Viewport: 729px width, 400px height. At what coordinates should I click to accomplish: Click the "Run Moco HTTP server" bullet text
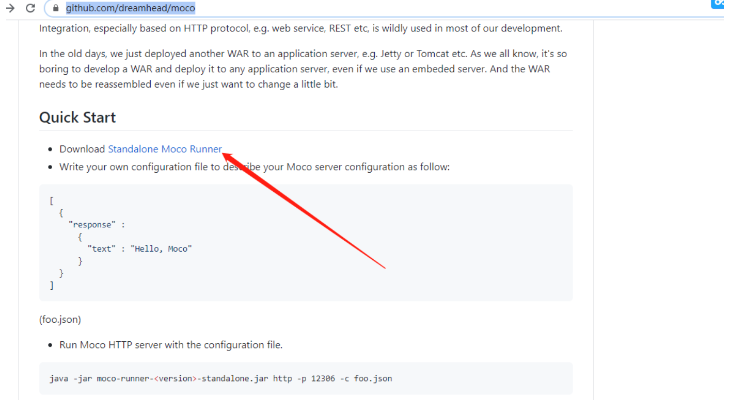pos(171,345)
